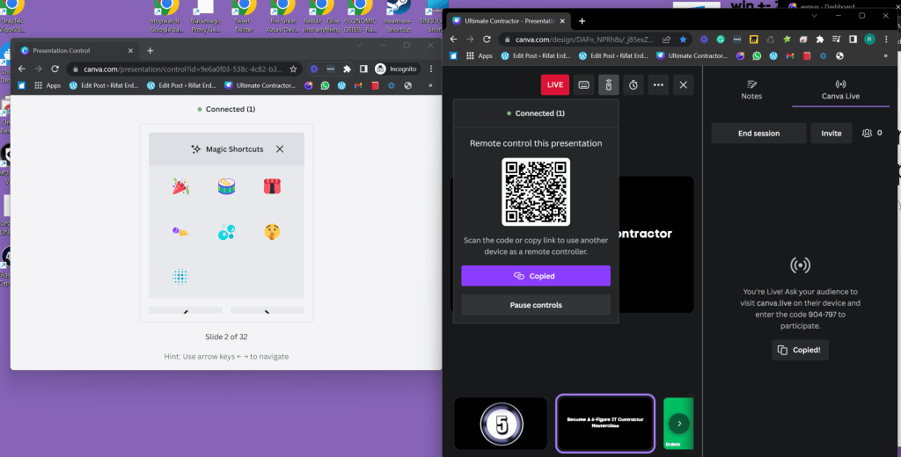Bookmark the page with the Incognito window star

click(x=293, y=69)
